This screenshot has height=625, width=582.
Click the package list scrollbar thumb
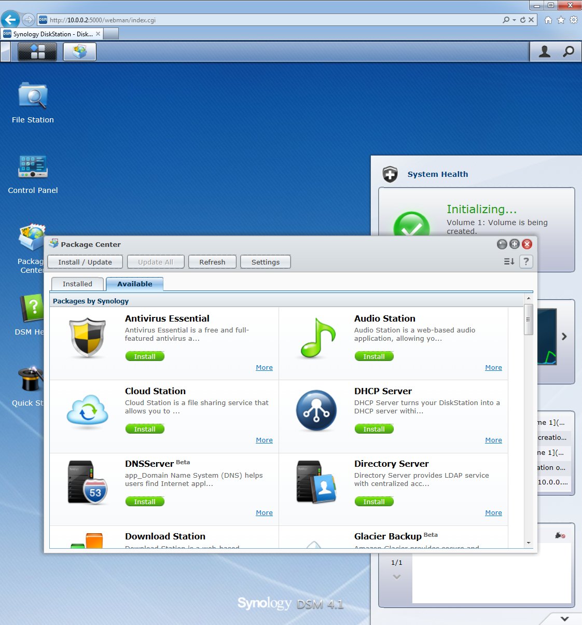point(529,320)
